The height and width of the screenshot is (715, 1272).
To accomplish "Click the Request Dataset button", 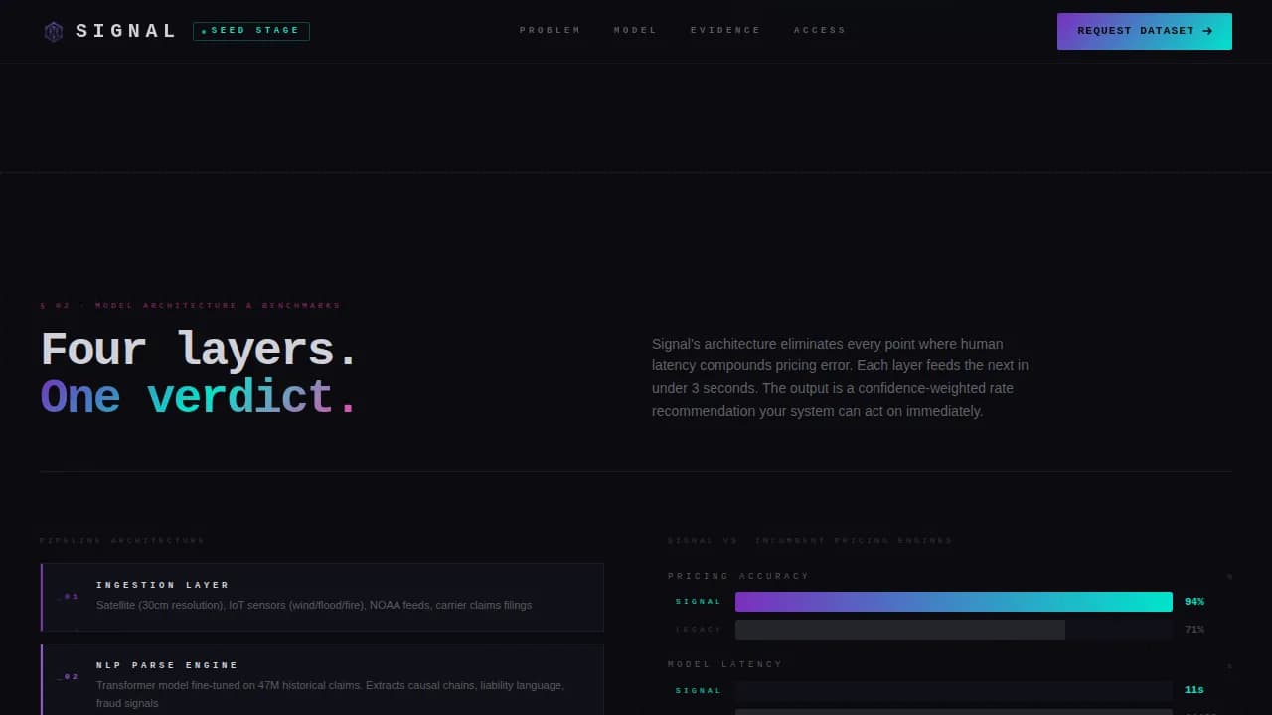I will pos(1145,31).
